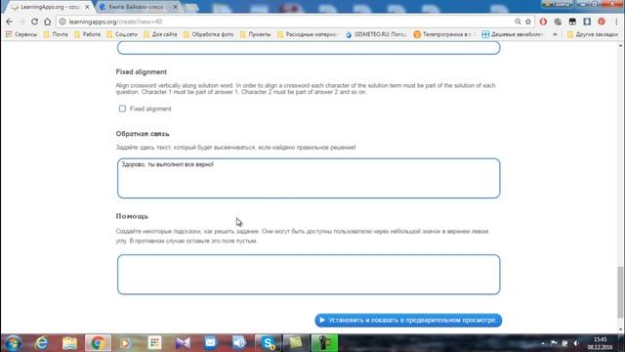Viewport: 625px width, 352px height.
Task: Open the sticky notes taskbar icon
Action: (x=296, y=343)
